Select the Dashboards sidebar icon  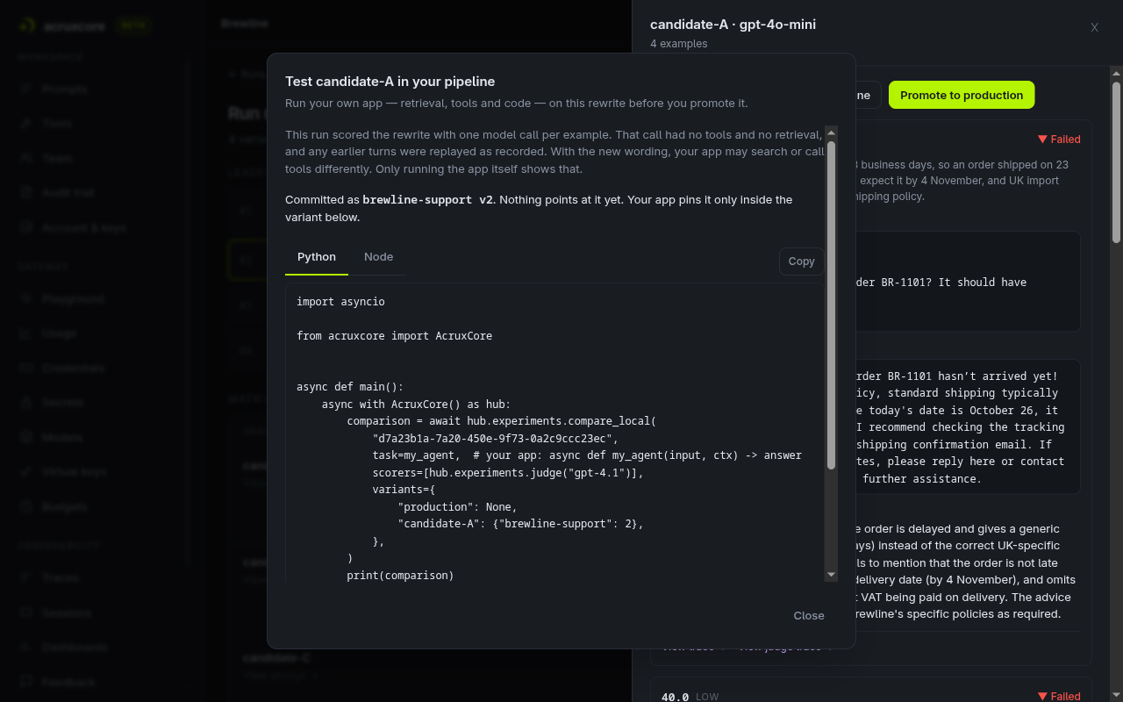click(26, 648)
